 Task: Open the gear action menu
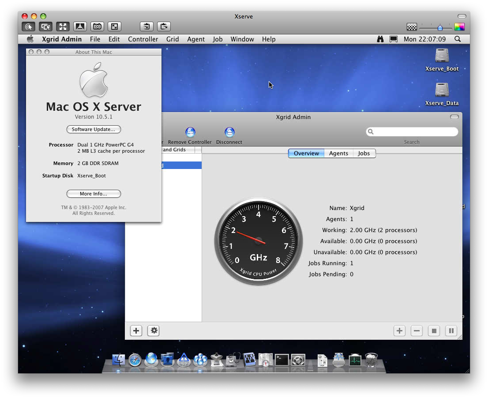pos(154,330)
